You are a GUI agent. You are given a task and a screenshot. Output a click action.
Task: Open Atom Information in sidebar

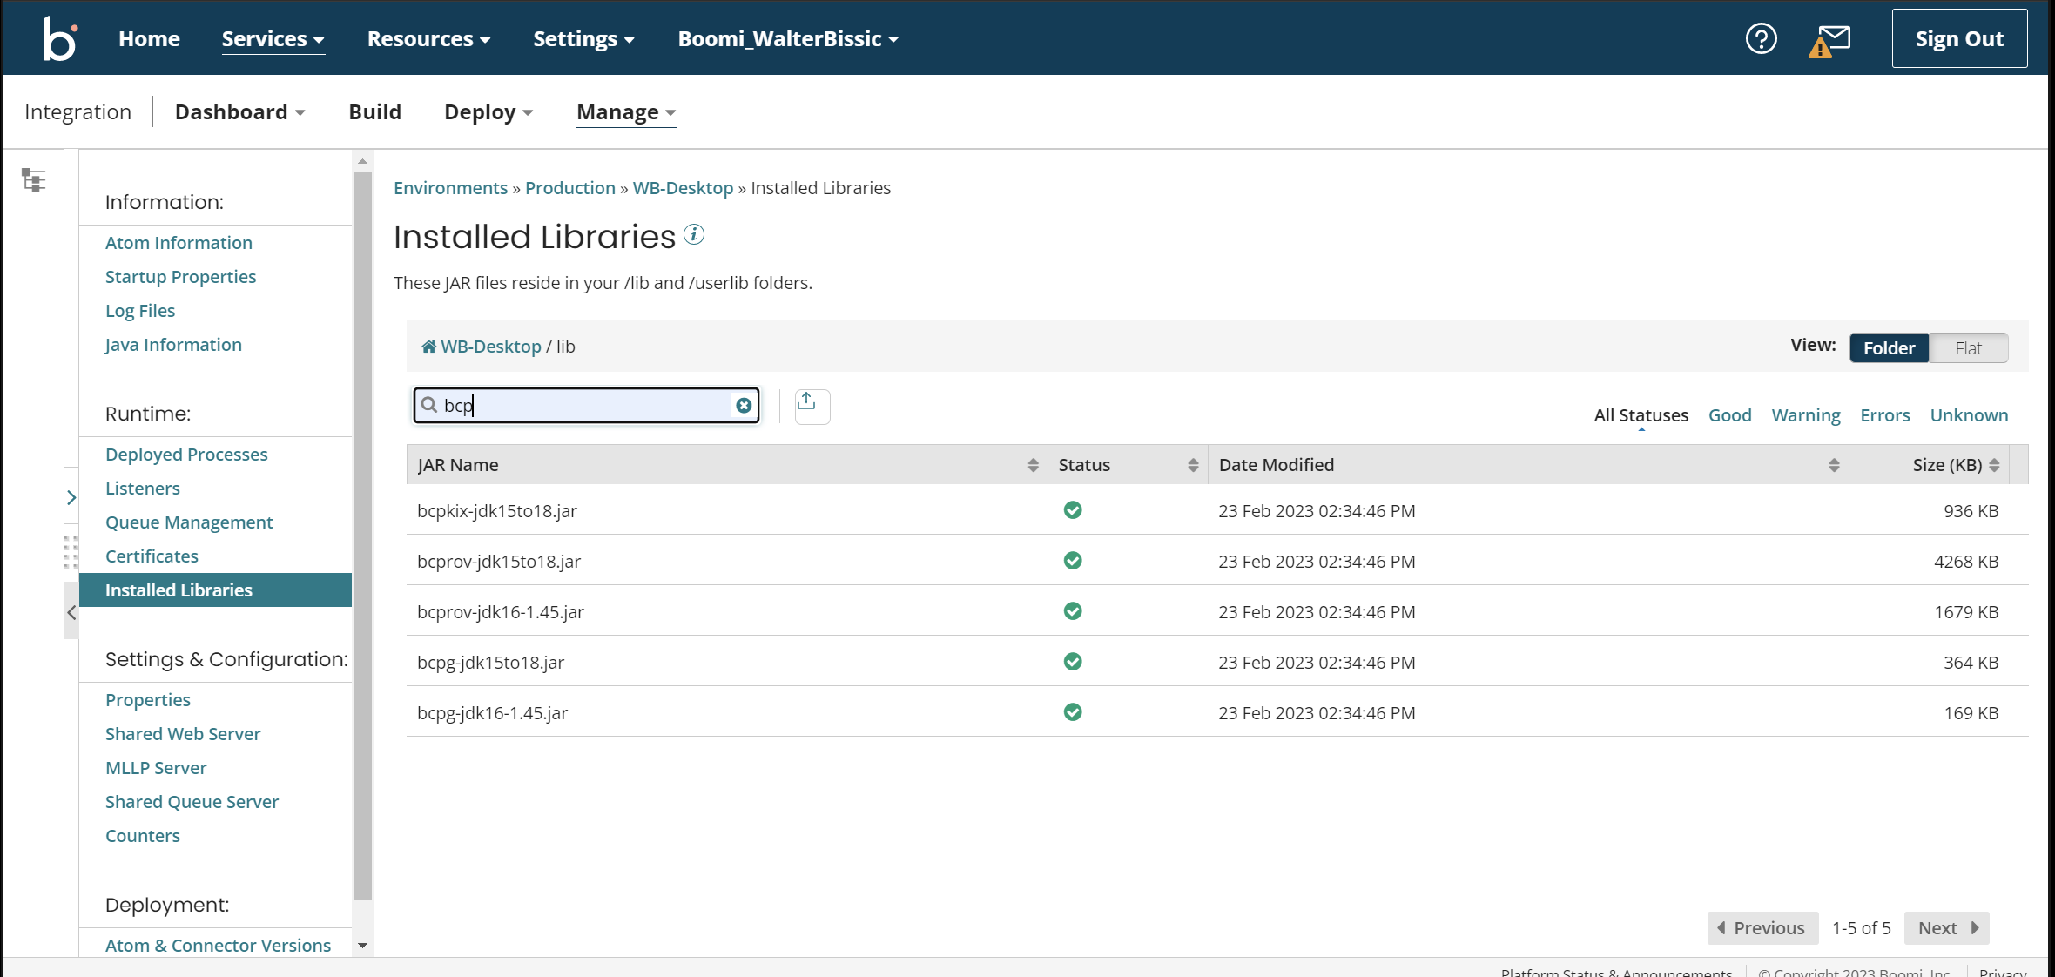point(179,243)
